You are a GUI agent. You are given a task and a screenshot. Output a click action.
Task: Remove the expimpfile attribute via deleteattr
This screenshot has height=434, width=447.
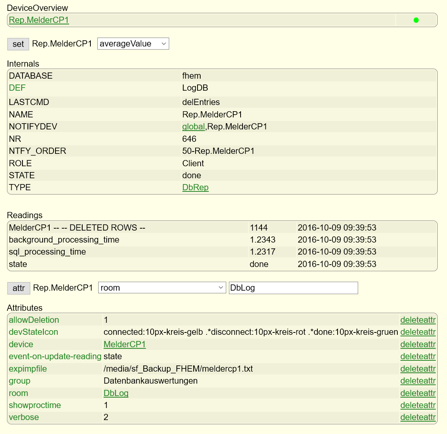pos(418,369)
